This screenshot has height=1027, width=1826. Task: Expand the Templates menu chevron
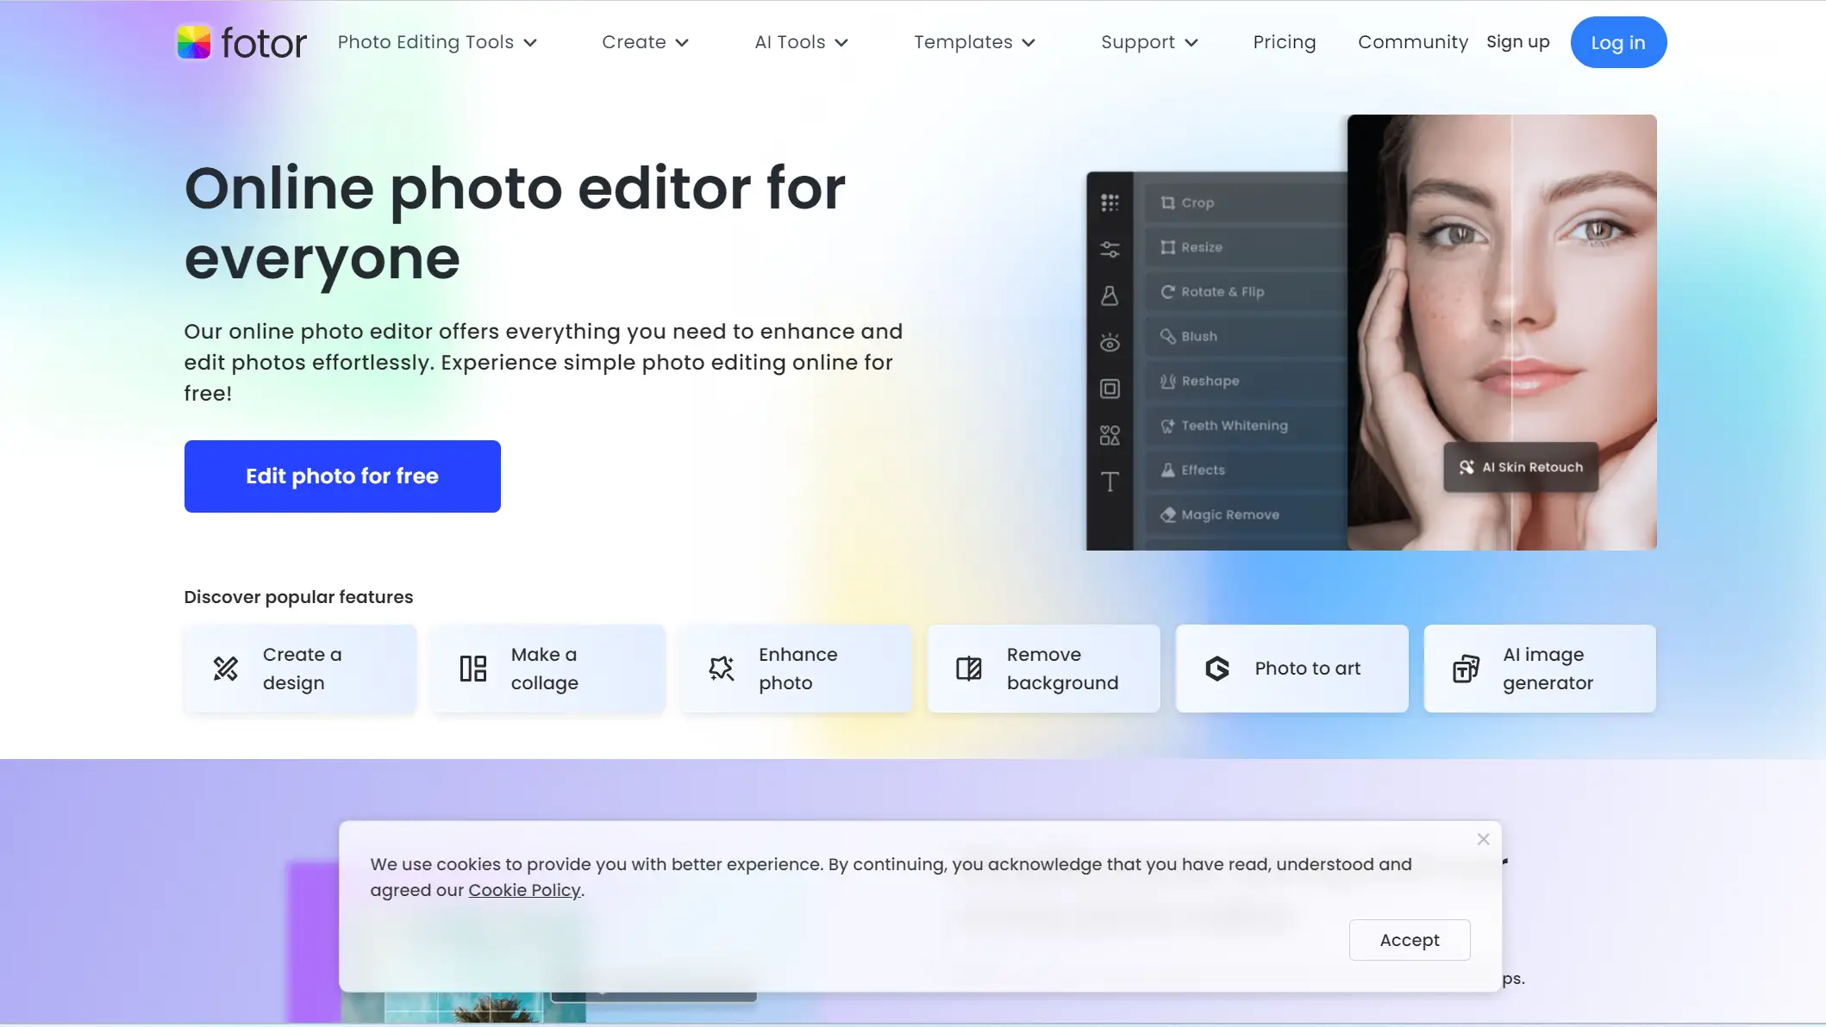tap(1029, 43)
